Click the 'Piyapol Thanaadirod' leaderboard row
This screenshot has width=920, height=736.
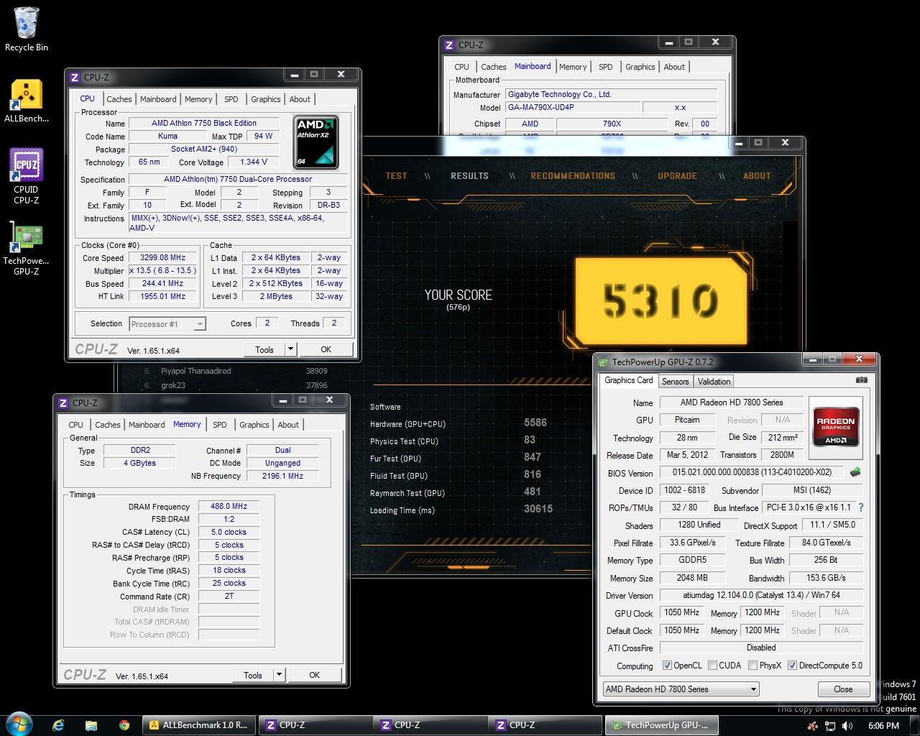pos(236,371)
